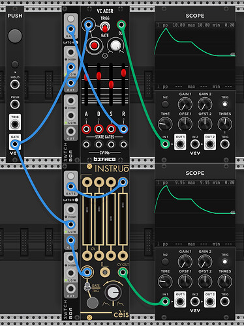Click the third CV IN jack on VC ADSR
The width and height of the screenshot is (244, 326).
click(x=111, y=144)
